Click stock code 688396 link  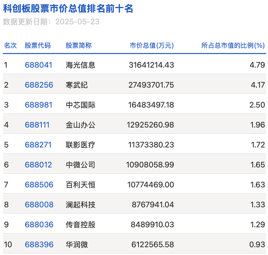click(x=39, y=245)
